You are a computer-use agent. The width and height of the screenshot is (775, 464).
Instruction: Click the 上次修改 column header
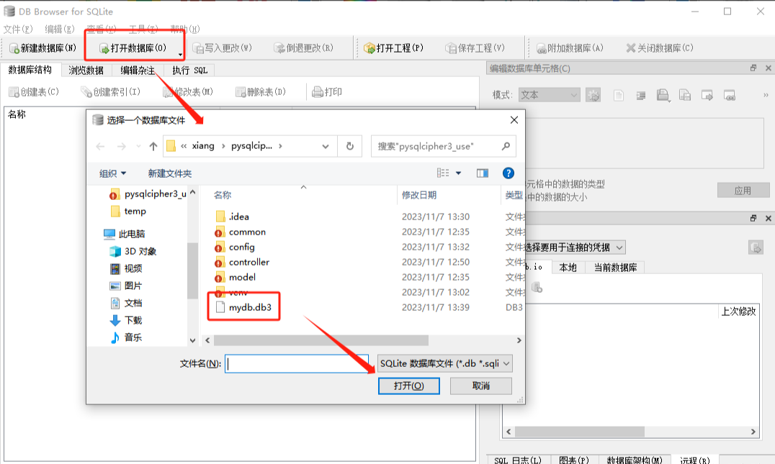tap(738, 311)
